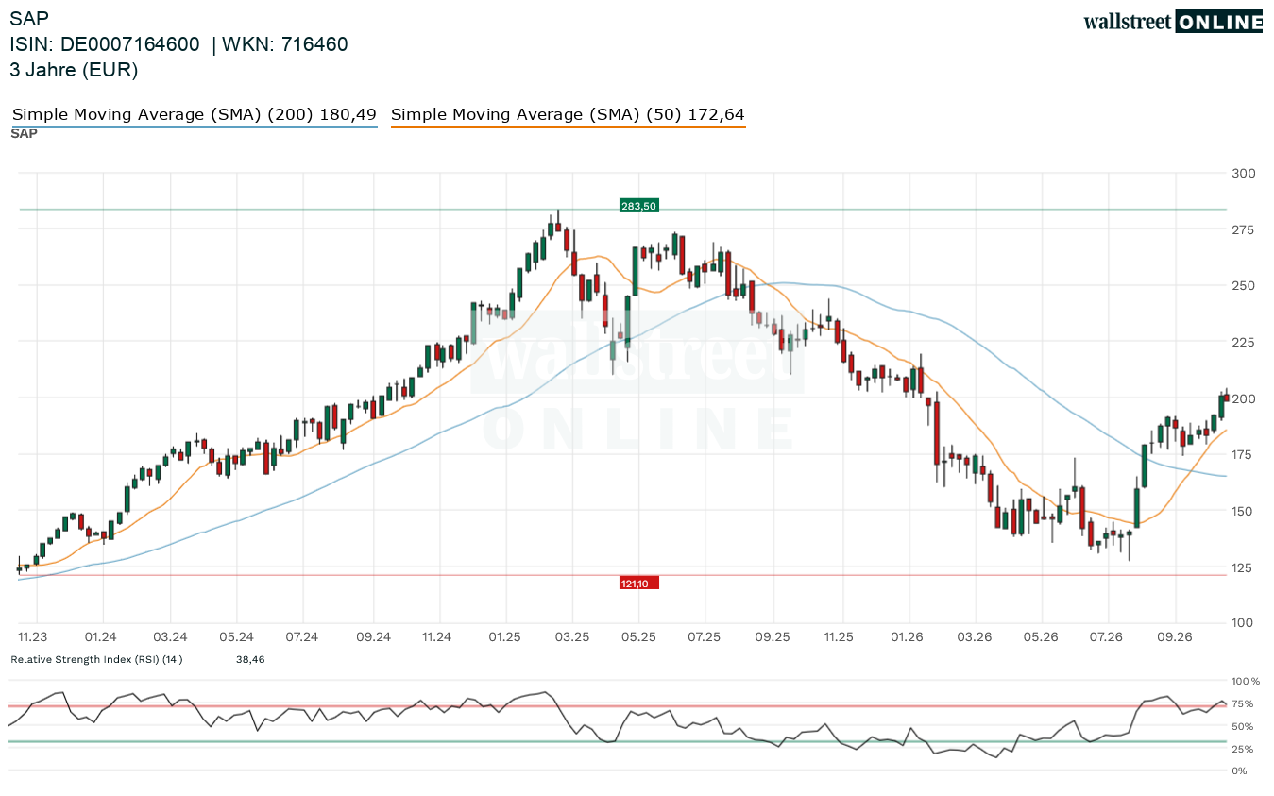Viewport: 1274px width, 796px height.
Task: Click the 09.24 date axis label
Action: click(373, 637)
